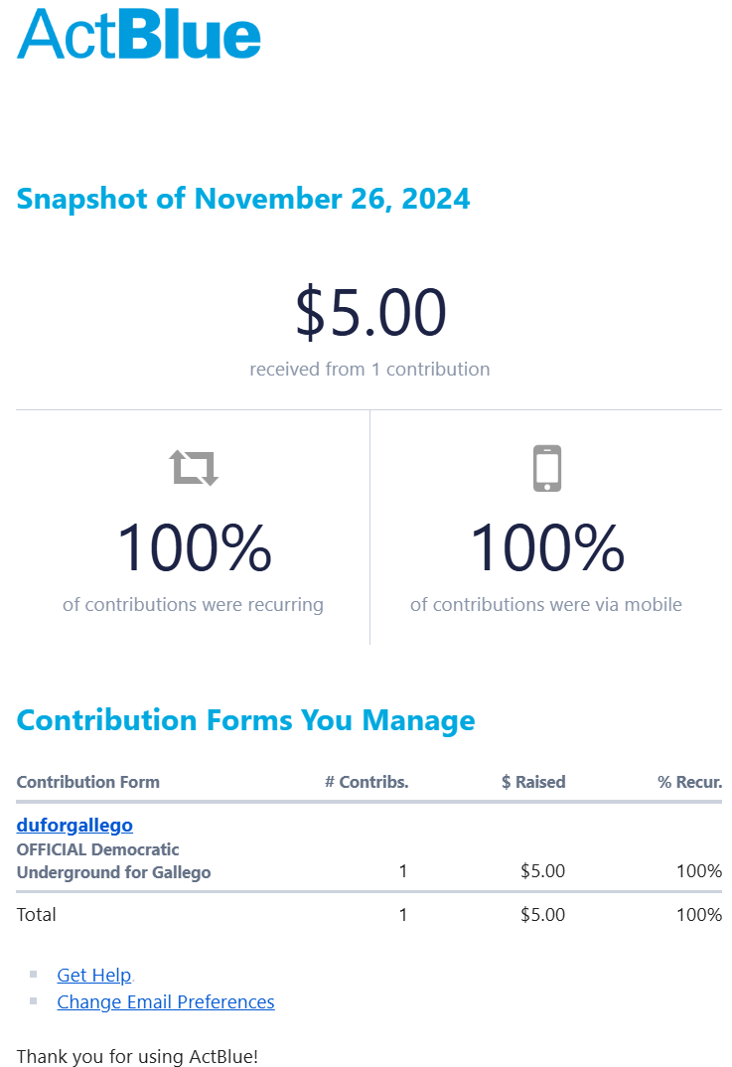The width and height of the screenshot is (732, 1067).
Task: Click the 100% figure above recurring caption
Action: 194,548
